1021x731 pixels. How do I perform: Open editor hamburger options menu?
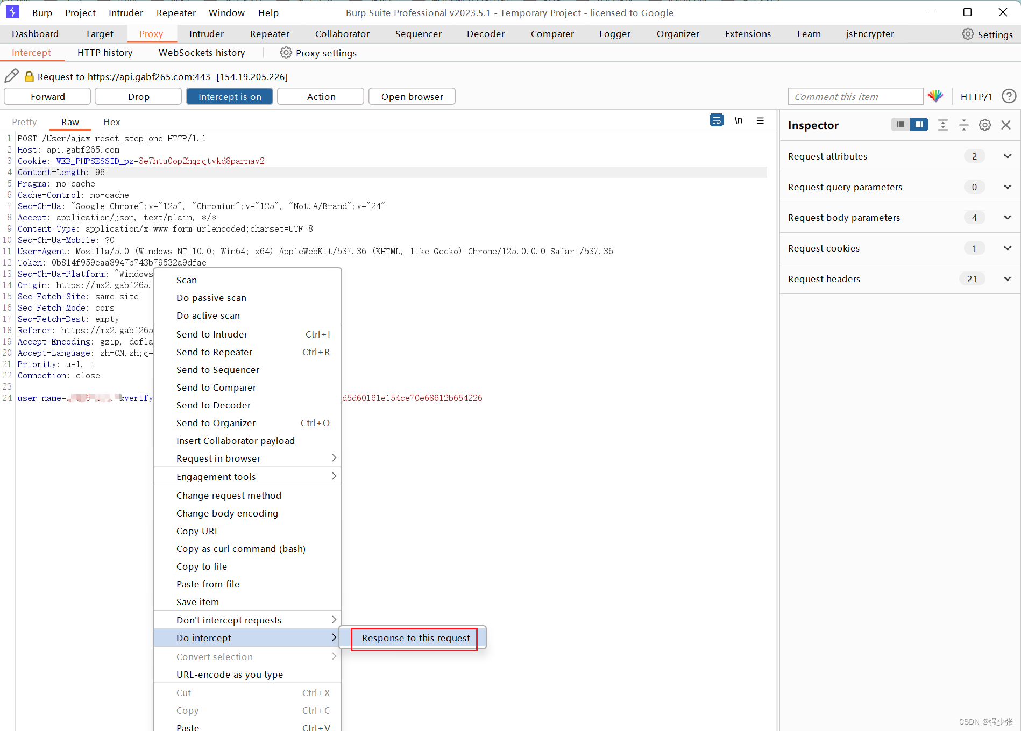pos(760,120)
